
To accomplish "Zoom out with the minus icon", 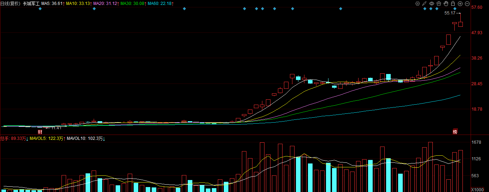I will [x=467, y=4].
